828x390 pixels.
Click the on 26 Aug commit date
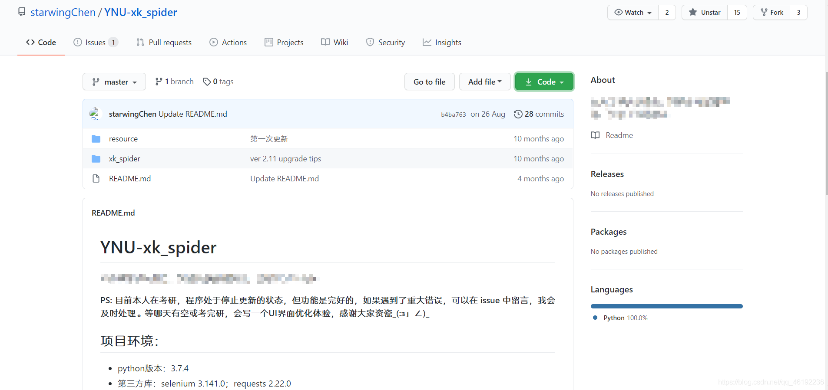(x=488, y=114)
